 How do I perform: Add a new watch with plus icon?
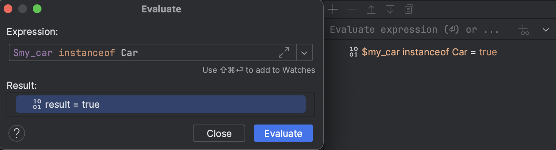[333, 9]
